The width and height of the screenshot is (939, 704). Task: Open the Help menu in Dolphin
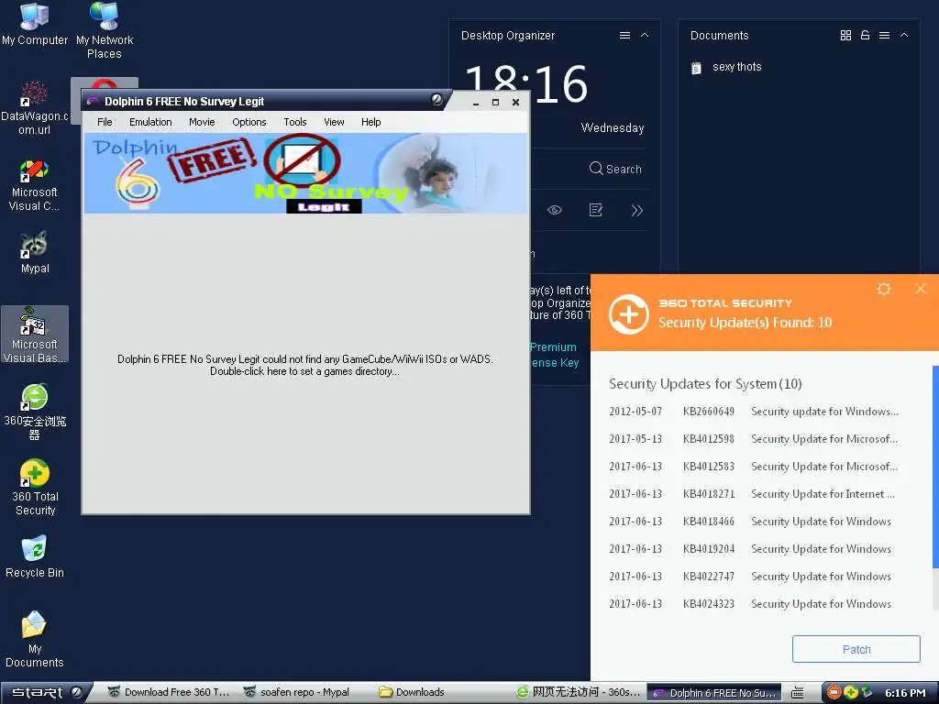tap(370, 122)
